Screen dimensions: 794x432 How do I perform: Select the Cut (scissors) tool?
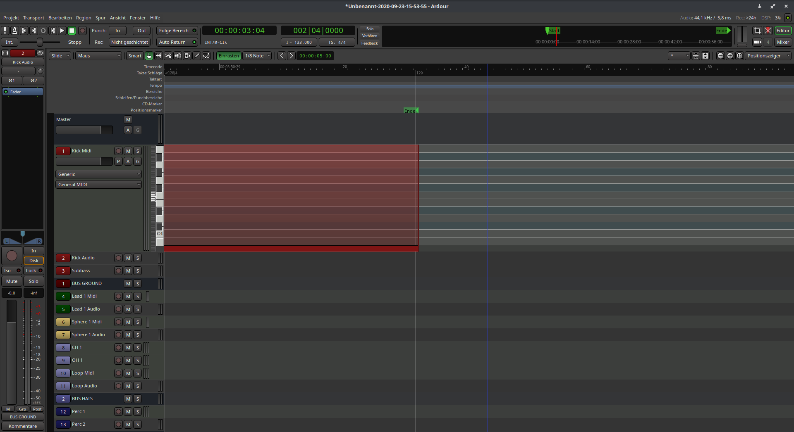(x=168, y=56)
